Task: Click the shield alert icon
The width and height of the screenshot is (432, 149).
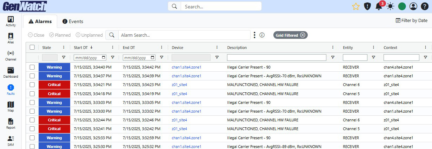Action: pyautogui.click(x=367, y=6)
